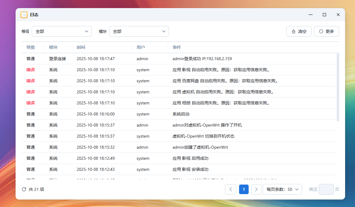355x207 pixels.
Task: Click the 等级 column header
Action: click(x=31, y=47)
